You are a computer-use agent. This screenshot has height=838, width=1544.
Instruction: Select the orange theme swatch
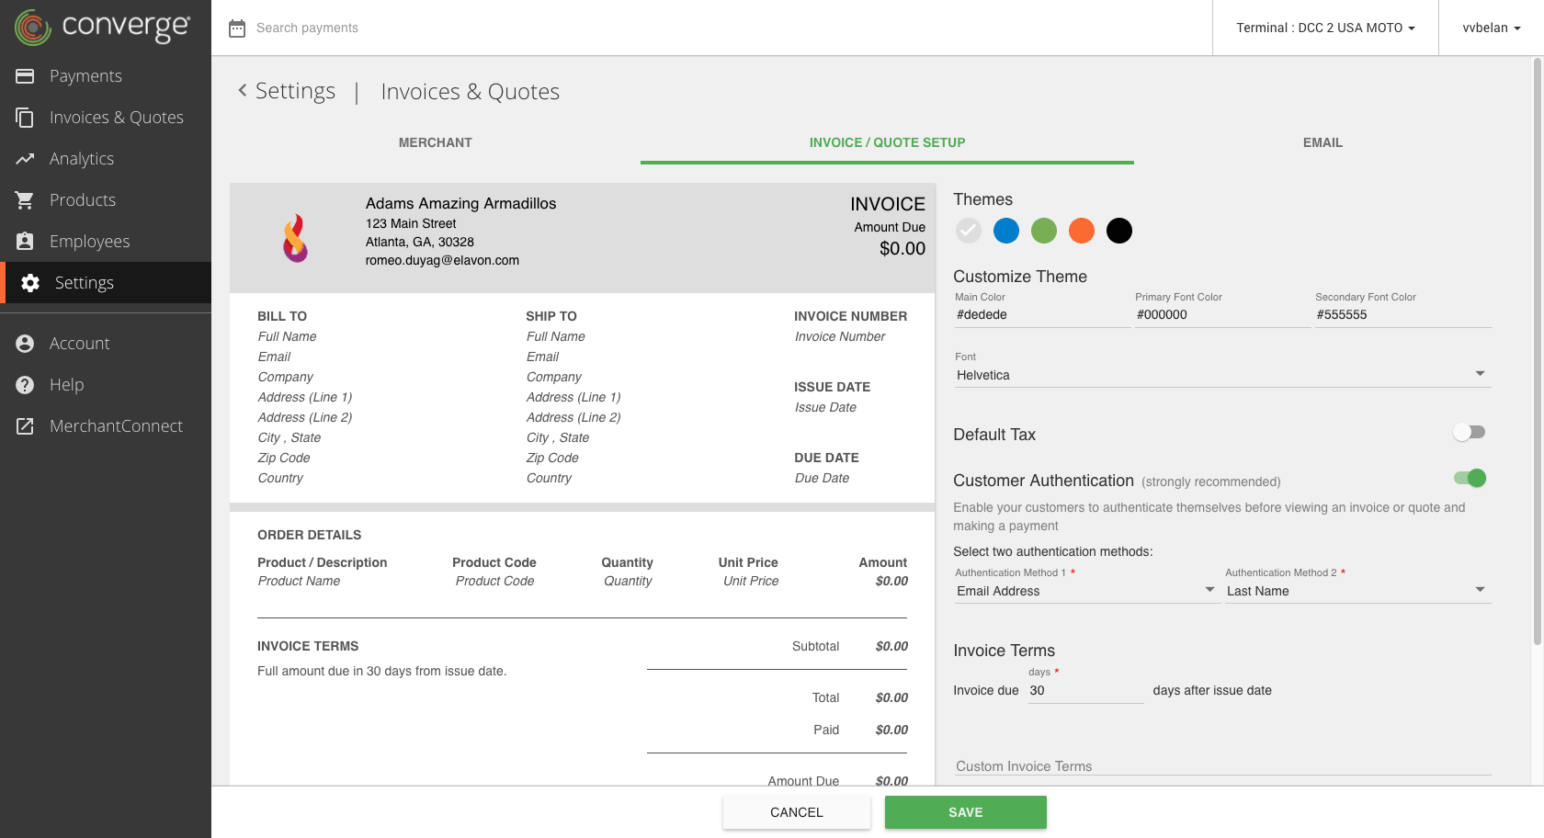[1082, 231]
